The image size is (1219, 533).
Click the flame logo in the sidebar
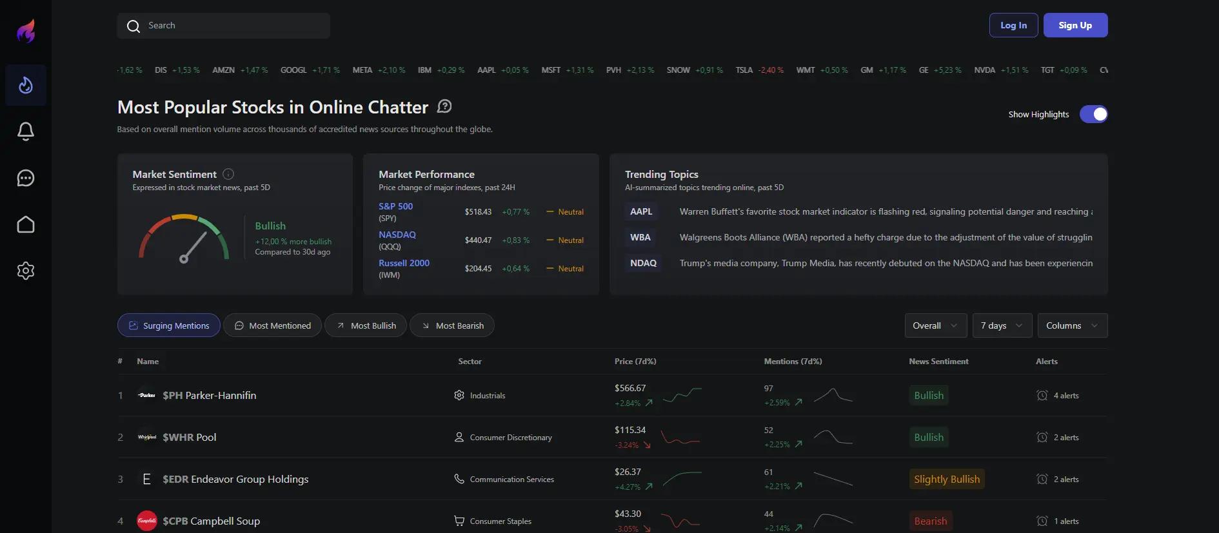(26, 31)
